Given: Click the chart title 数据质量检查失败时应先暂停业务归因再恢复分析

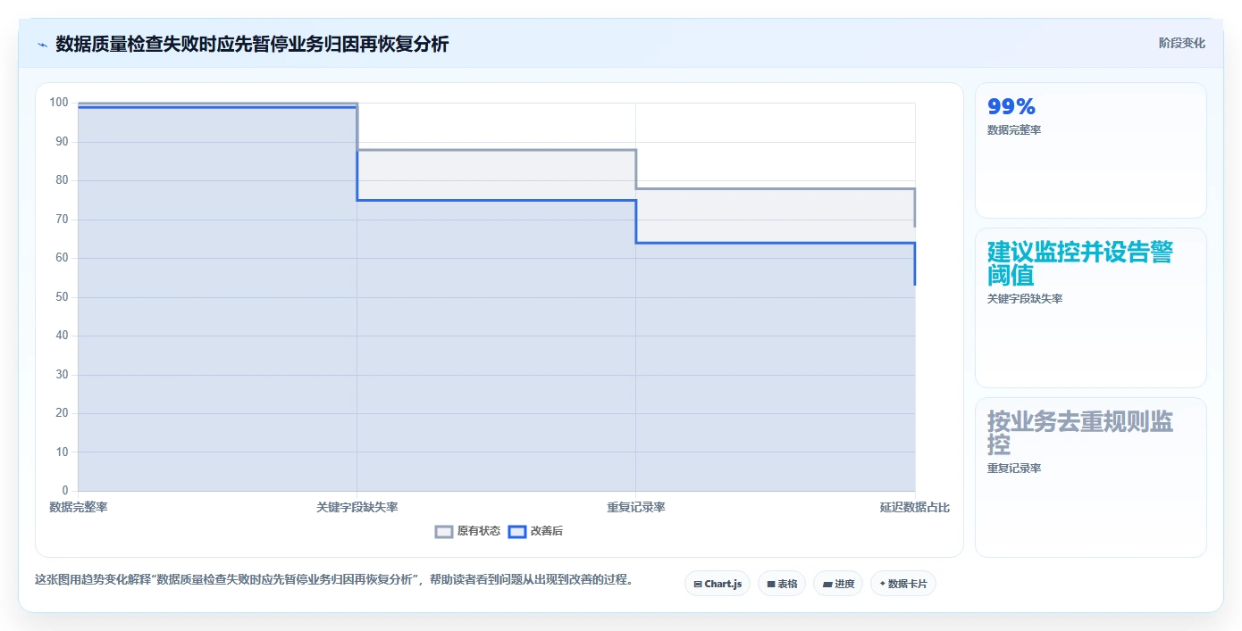Looking at the screenshot, I should [x=252, y=44].
